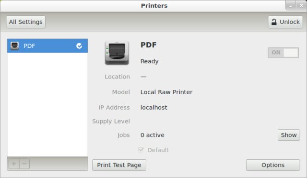Click the Location dash value
Viewport: 307px width, 178px height.
pyautogui.click(x=143, y=77)
